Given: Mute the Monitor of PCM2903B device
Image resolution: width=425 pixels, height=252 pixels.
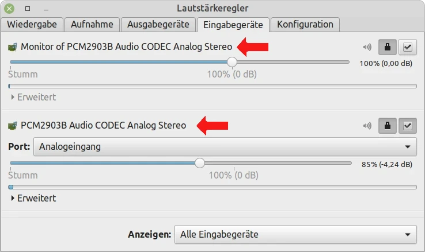Looking at the screenshot, I should (367, 47).
